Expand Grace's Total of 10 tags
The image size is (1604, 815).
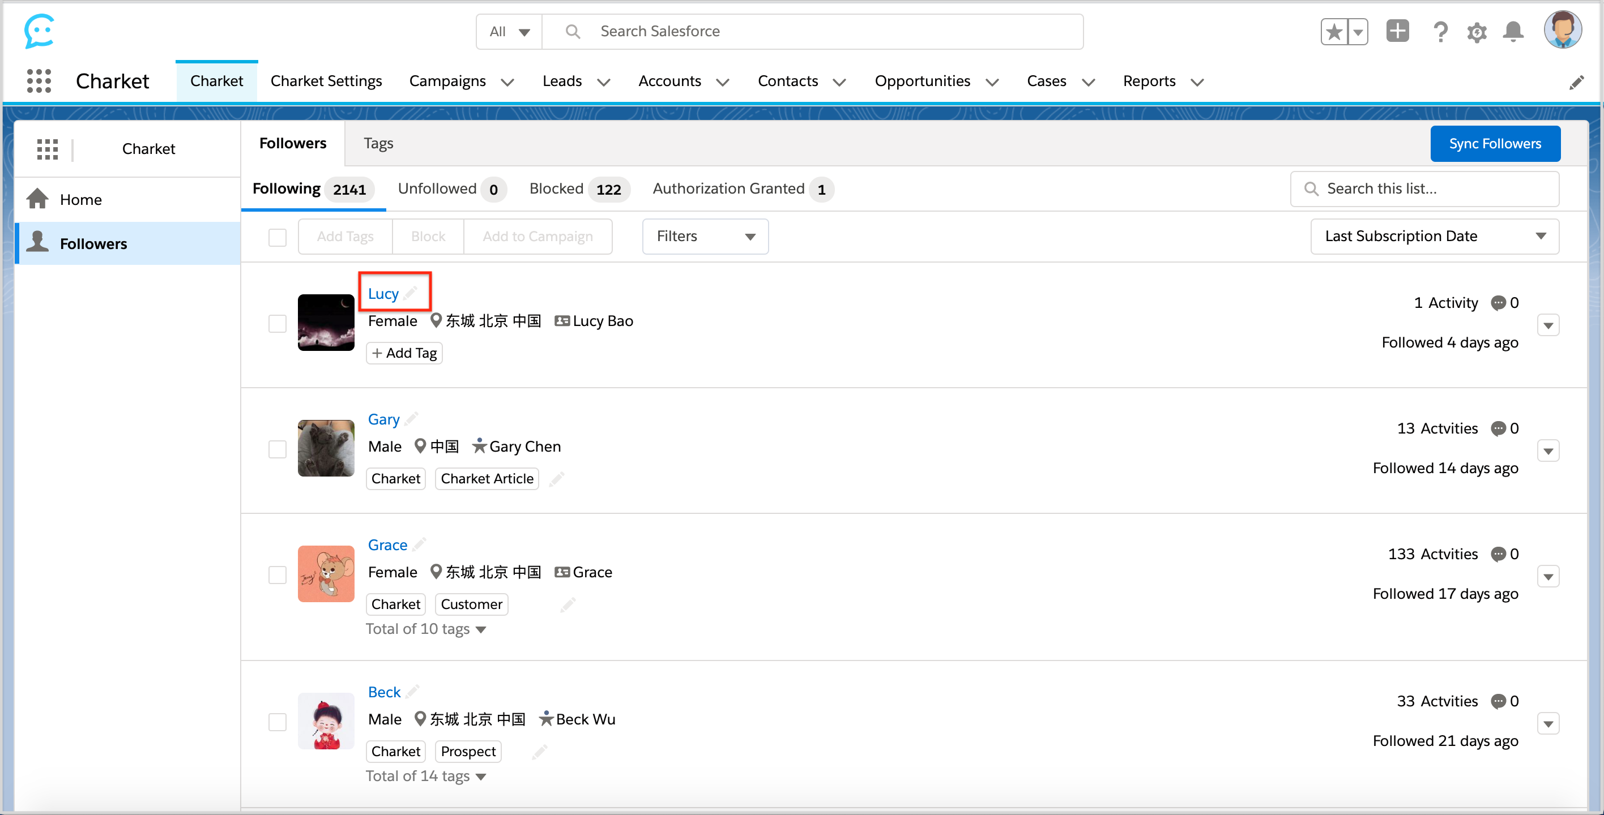tap(426, 629)
